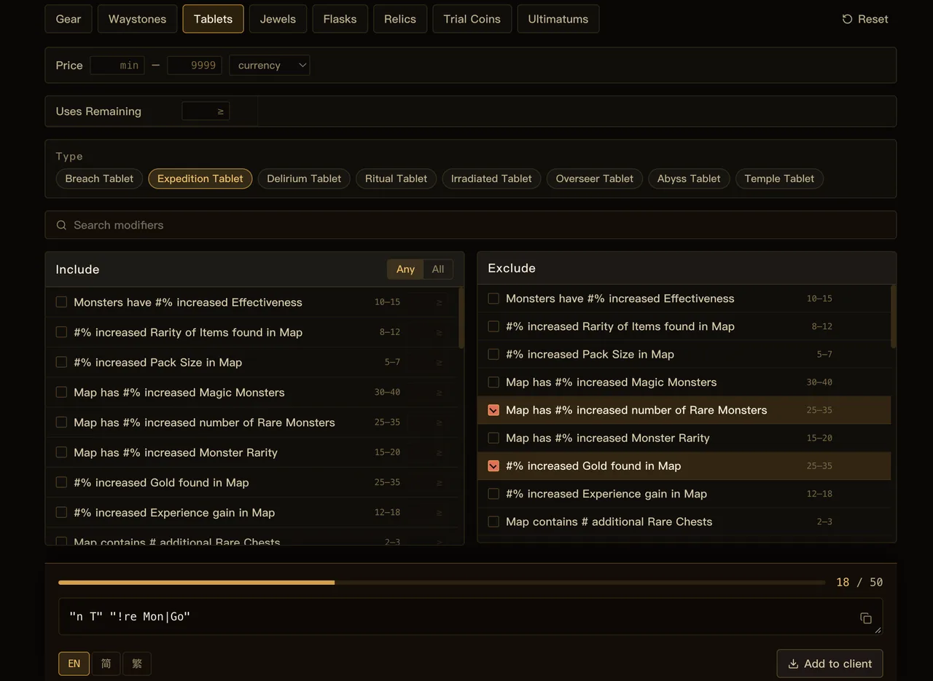Exclude increased Experience gain checkbox
933x681 pixels.
(493, 494)
